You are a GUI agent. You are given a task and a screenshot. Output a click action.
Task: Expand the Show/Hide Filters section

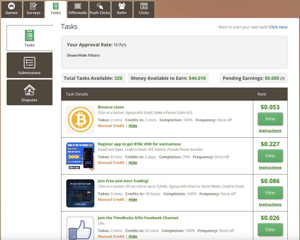click(83, 55)
